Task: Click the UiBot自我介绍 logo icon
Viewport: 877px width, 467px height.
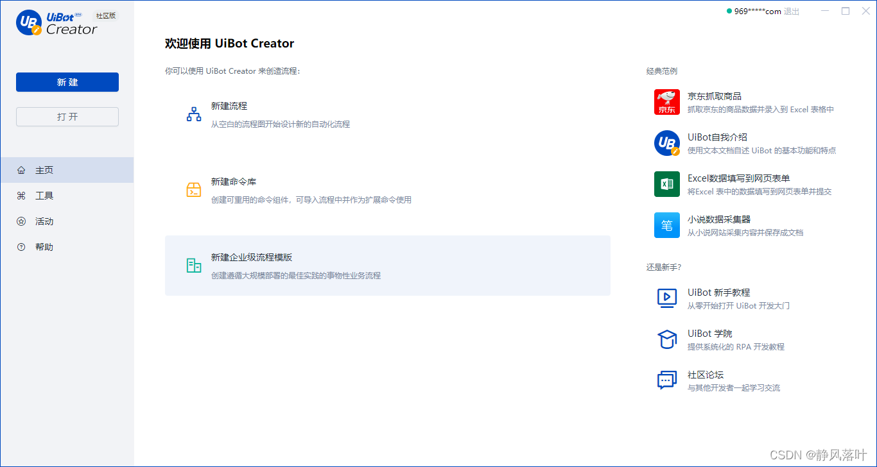Action: click(667, 143)
